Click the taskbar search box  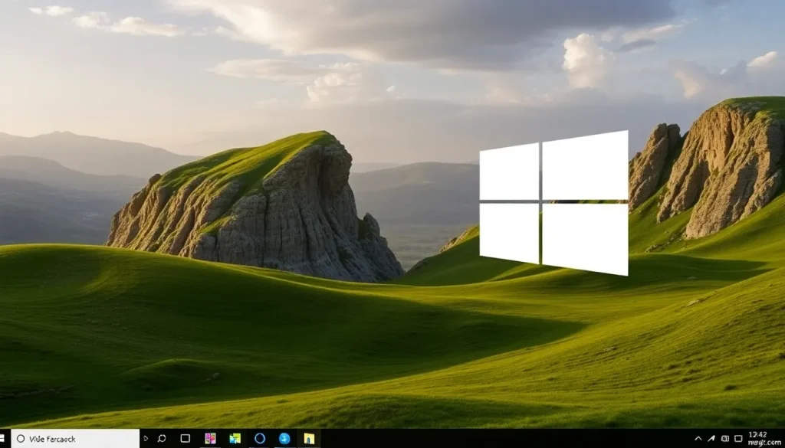pos(76,439)
